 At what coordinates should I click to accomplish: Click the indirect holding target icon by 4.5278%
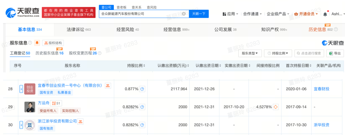click(276, 107)
